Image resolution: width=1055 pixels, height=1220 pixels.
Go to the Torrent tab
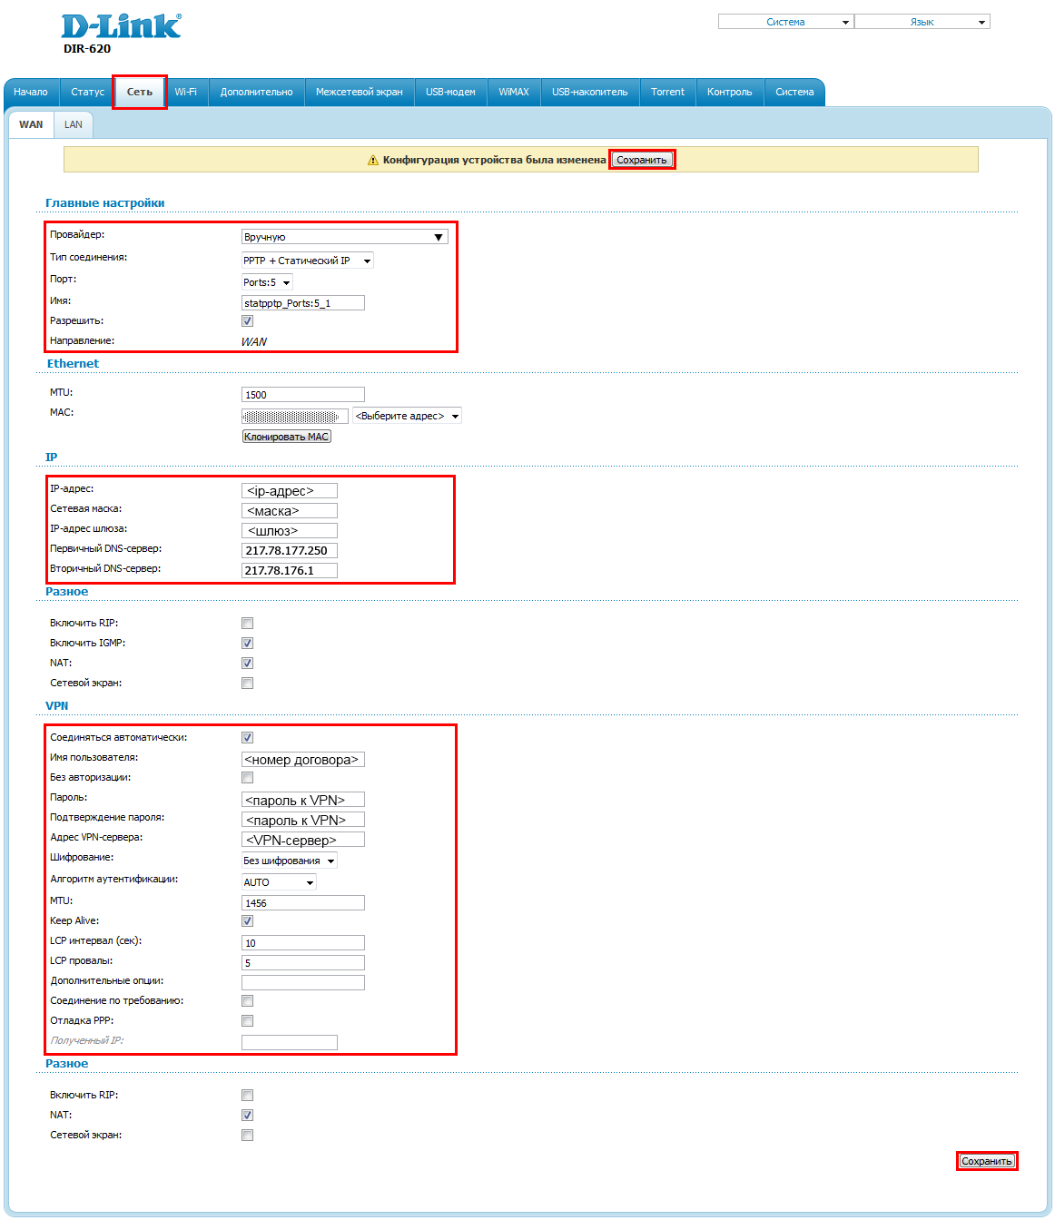[667, 92]
